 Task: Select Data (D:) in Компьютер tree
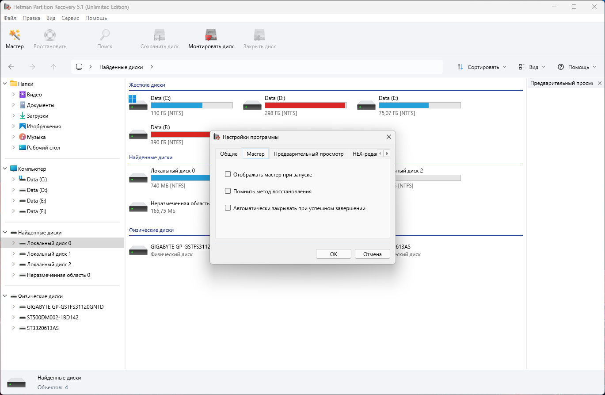[x=37, y=190]
